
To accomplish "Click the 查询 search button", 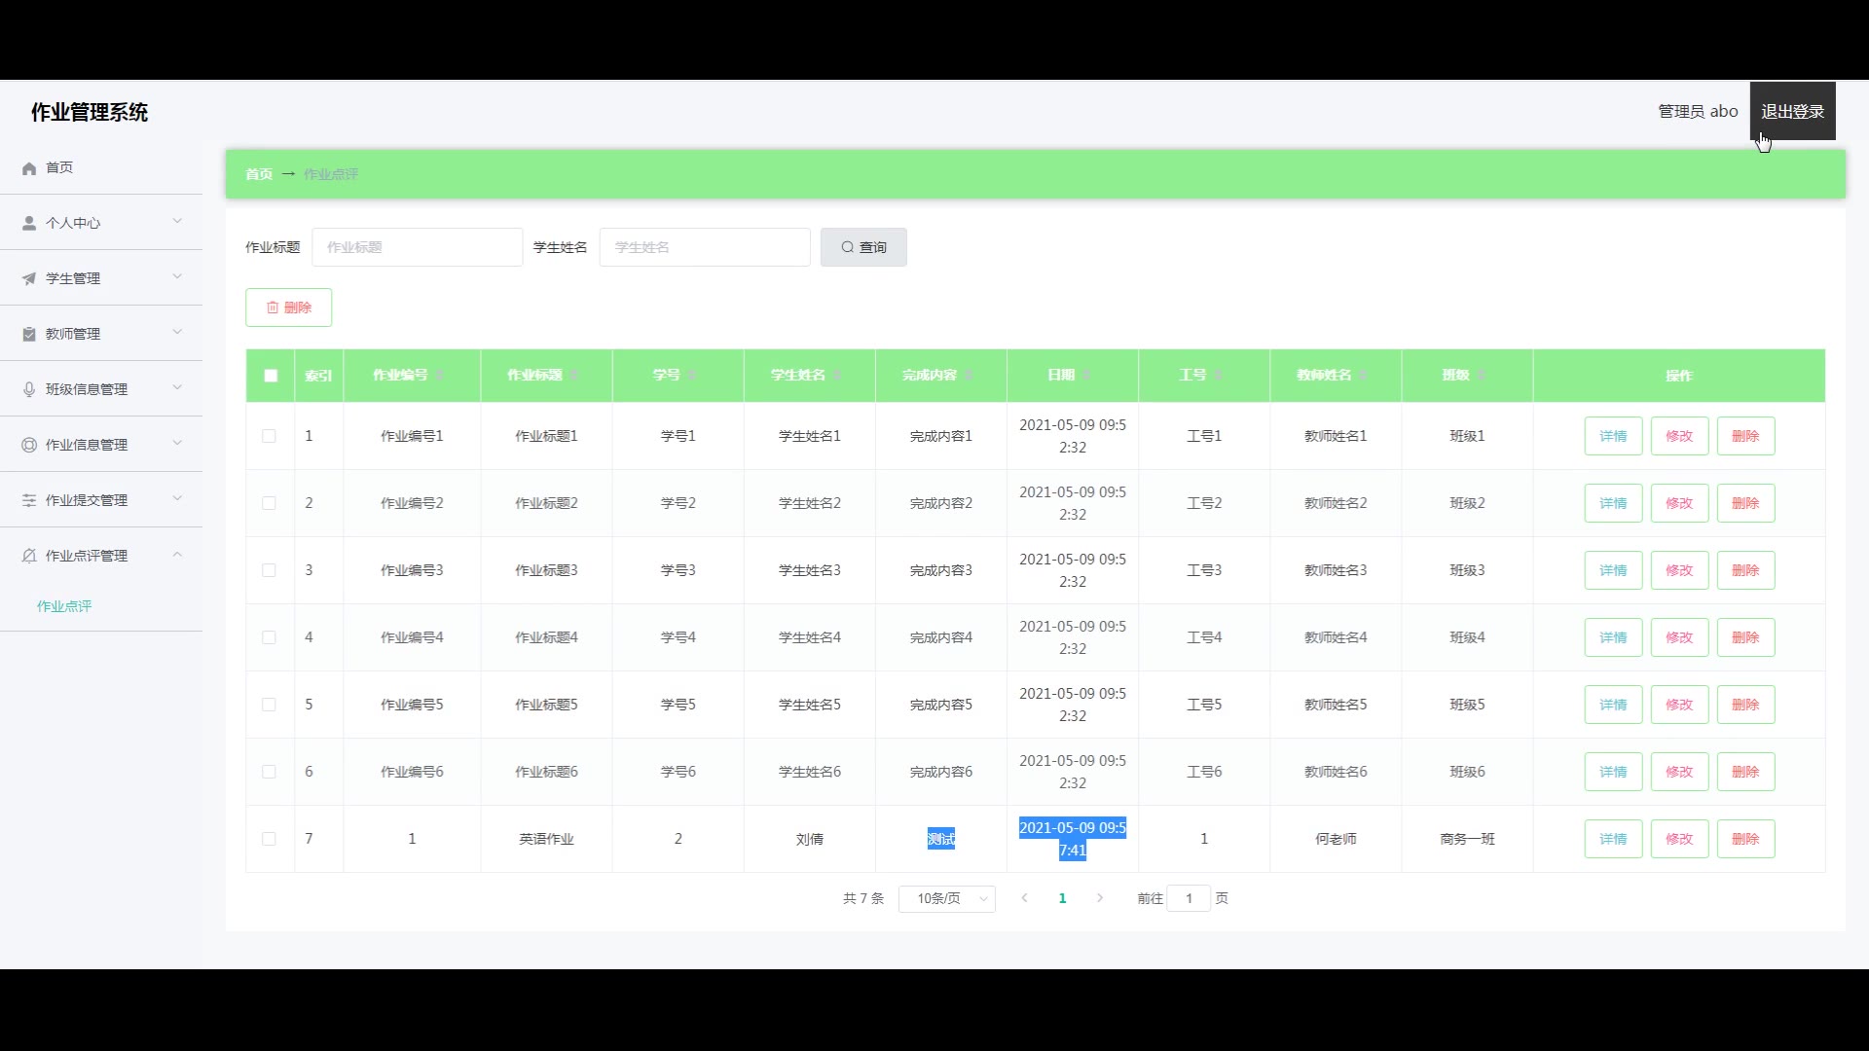I will coord(863,247).
